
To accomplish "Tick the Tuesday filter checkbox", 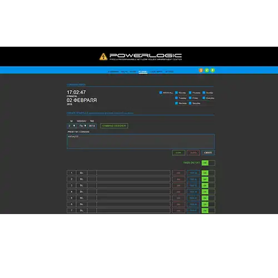I will point(176,98).
